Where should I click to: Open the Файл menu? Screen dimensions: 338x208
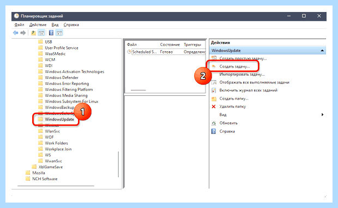pos(19,25)
